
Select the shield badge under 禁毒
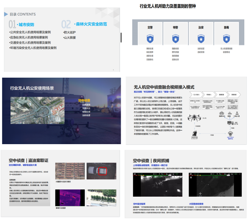pyautogui.click(x=226, y=38)
